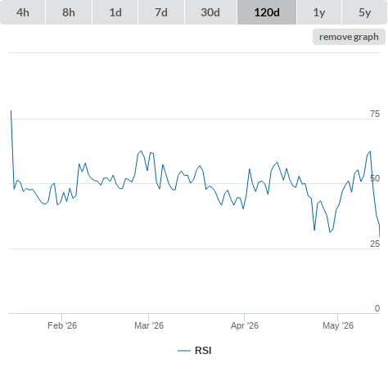Toggle the RSI legend entry
388x372 pixels.
[x=195, y=351]
